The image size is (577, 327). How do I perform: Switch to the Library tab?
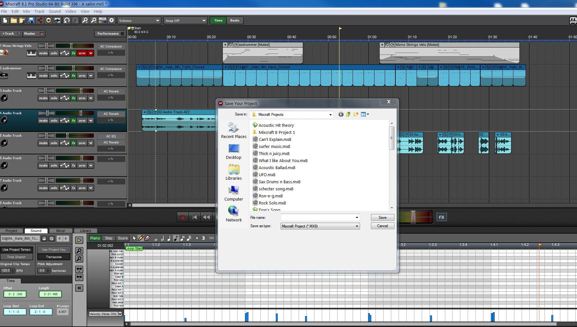(x=86, y=231)
